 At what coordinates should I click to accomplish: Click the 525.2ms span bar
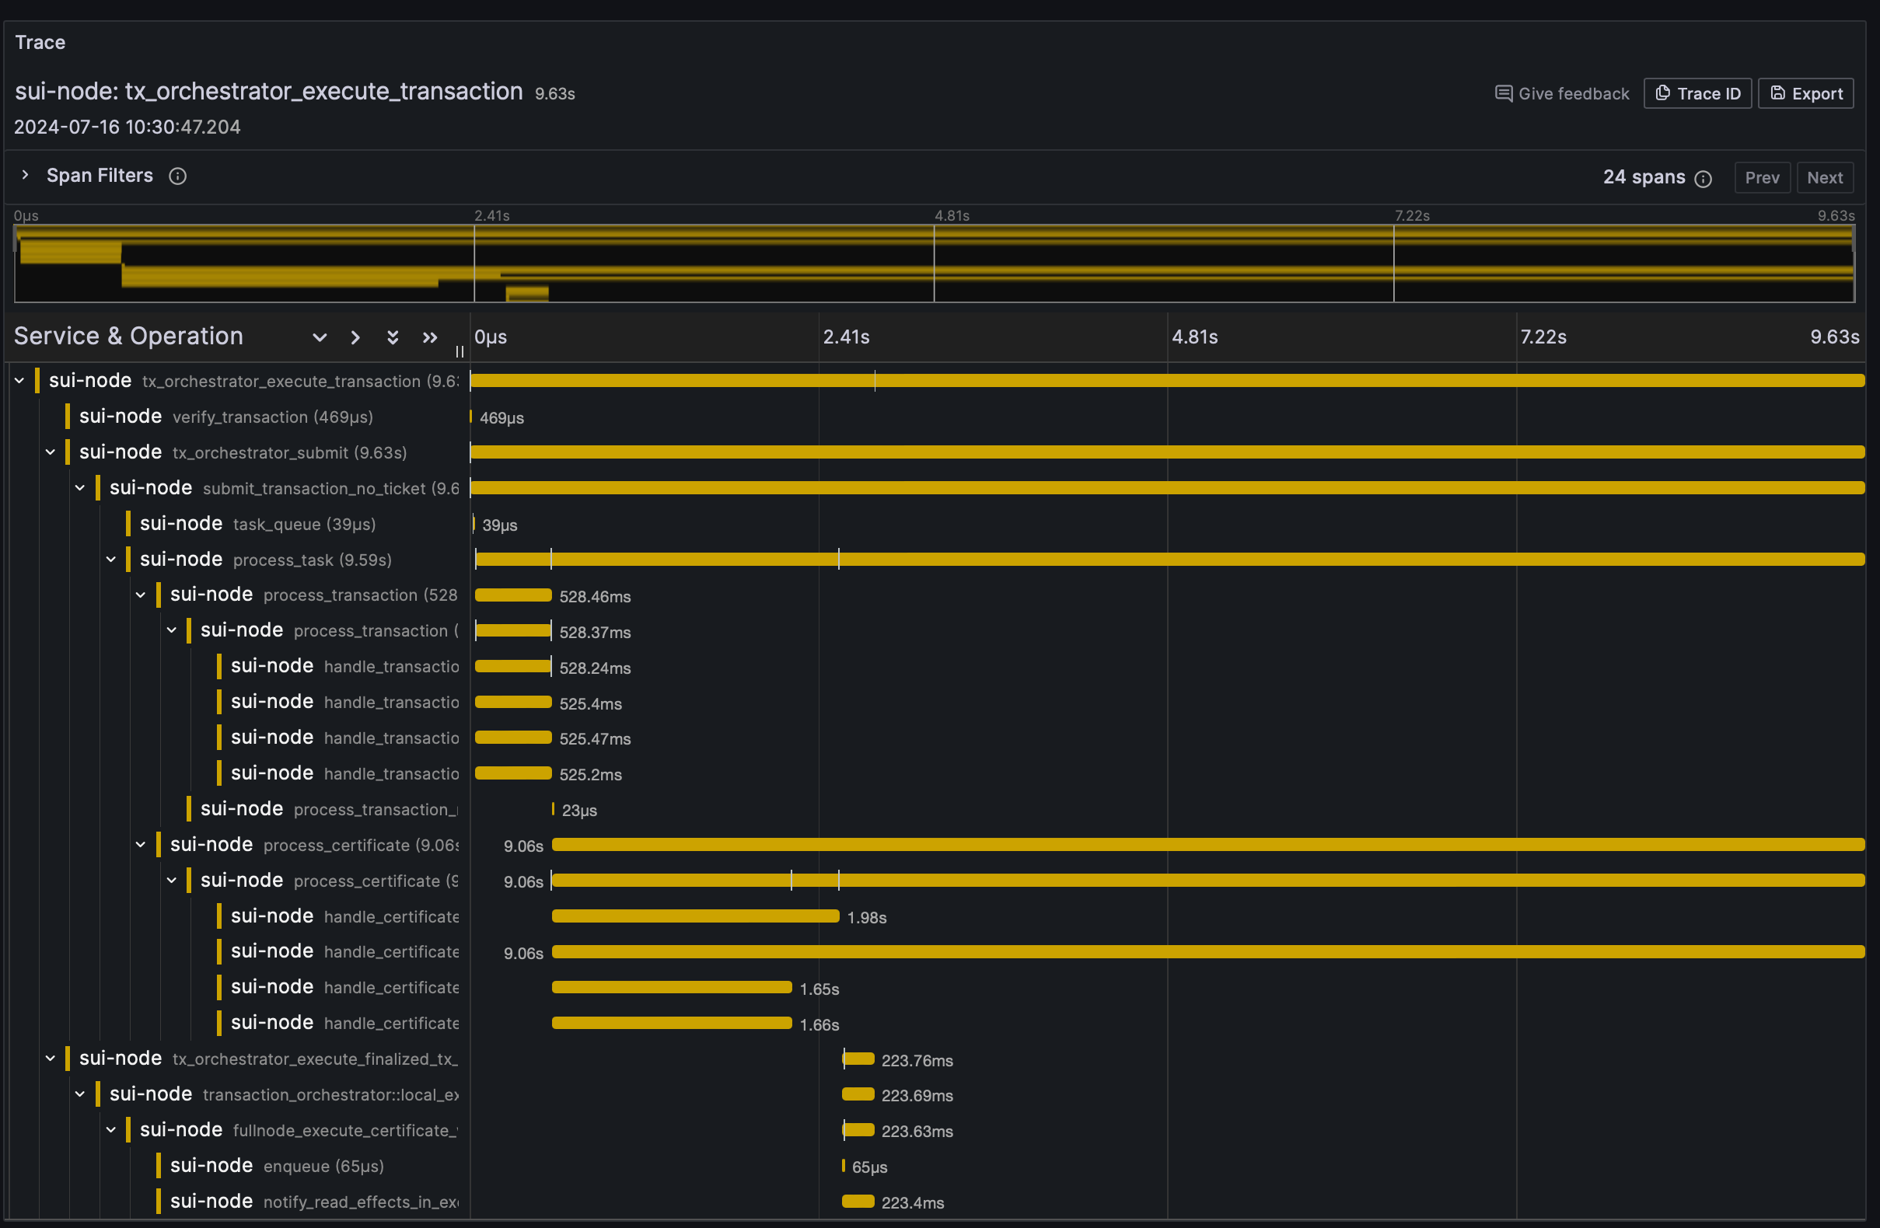pyautogui.click(x=512, y=773)
